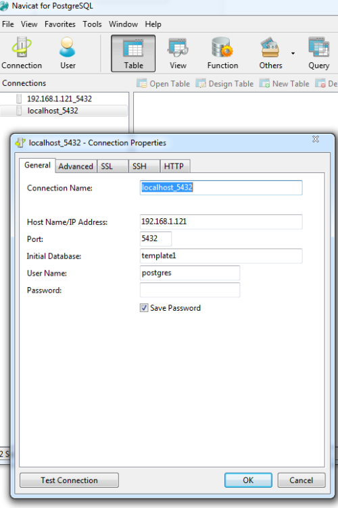Switch to the General tab
This screenshot has height=508, width=338.
tap(37, 166)
